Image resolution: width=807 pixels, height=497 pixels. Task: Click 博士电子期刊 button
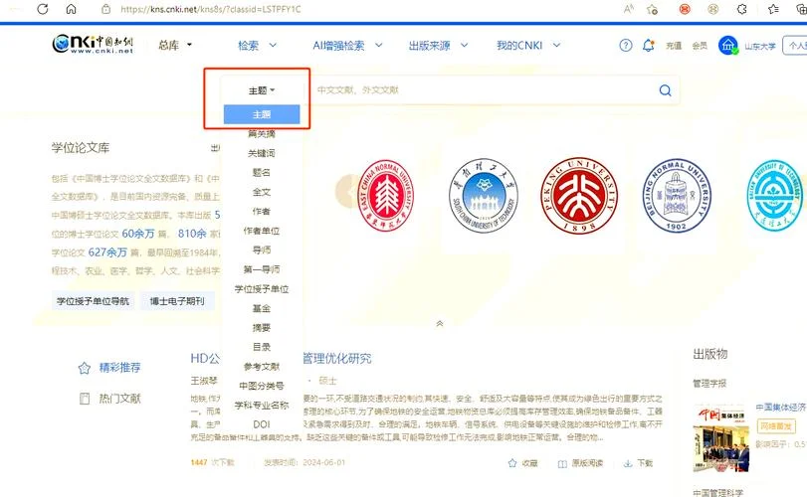(177, 301)
